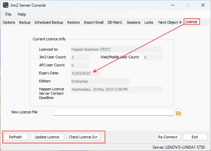Click the Licenced to field Happen Business (TEST)
211x151 pixels.
(x=116, y=49)
